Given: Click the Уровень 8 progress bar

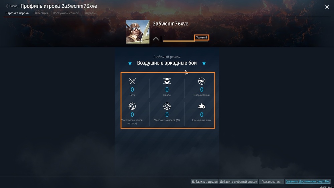Looking at the screenshot, I should [186, 40].
